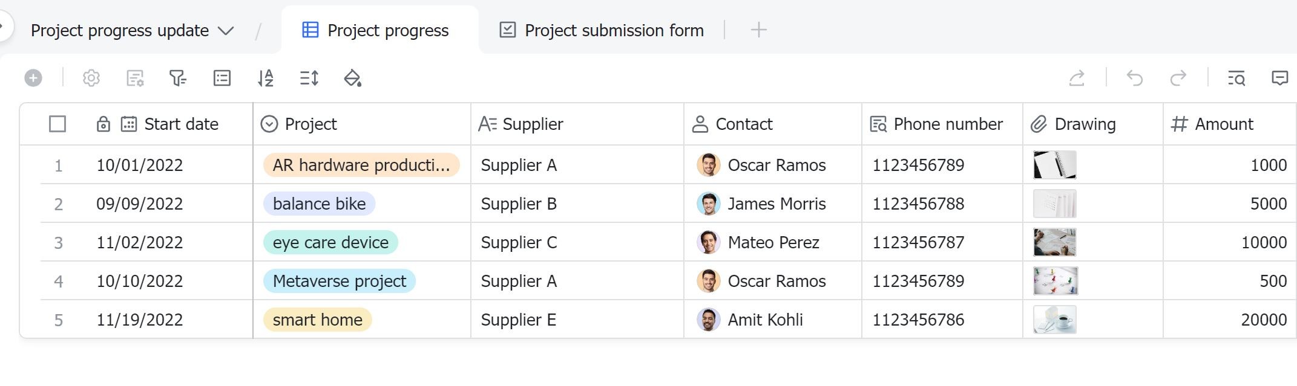Open the comments icon in toolbar
The height and width of the screenshot is (386, 1297).
tap(1279, 78)
